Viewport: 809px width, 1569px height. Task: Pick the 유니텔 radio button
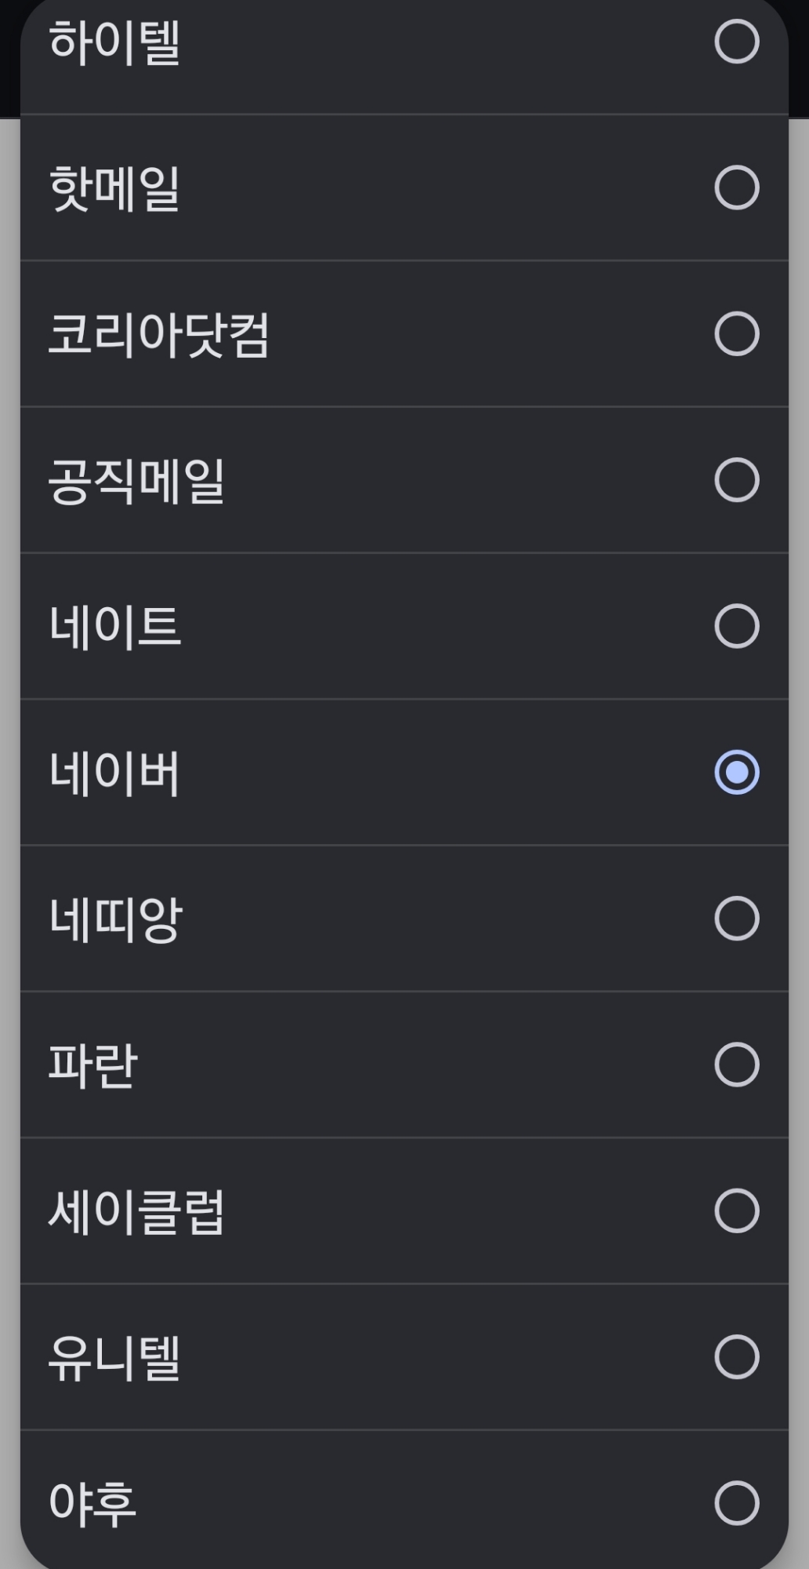click(737, 1357)
